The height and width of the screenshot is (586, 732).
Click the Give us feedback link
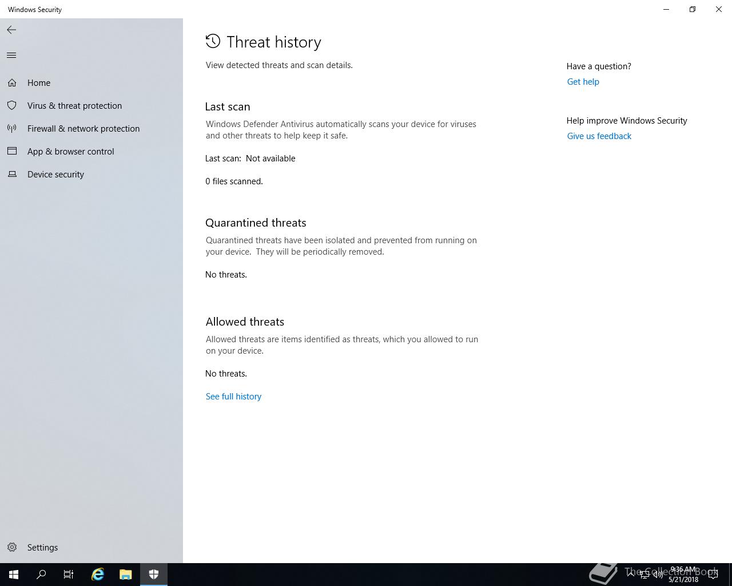[x=599, y=136]
